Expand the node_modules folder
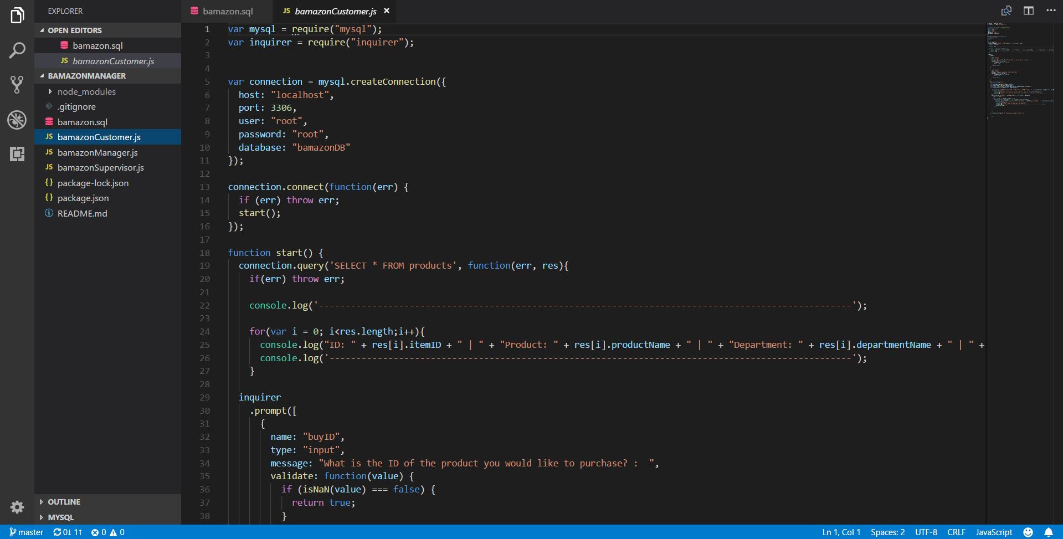Screen dimensions: 1063x539 (86, 91)
